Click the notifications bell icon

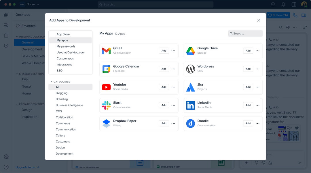click(283, 4)
